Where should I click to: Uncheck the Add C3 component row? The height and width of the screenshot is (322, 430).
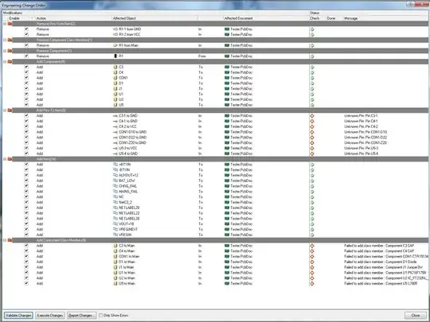pyautogui.click(x=26, y=67)
